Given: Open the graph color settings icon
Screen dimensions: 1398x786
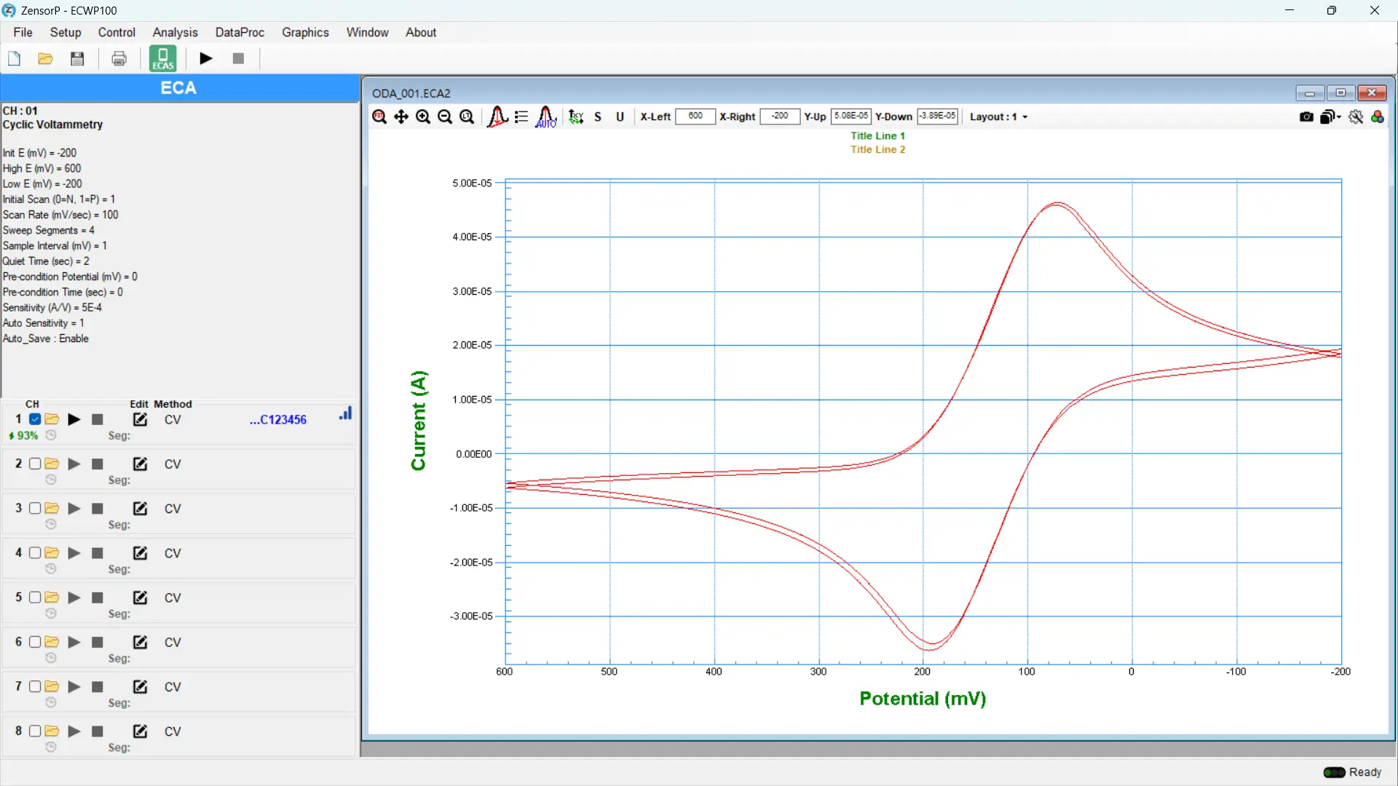Looking at the screenshot, I should pyautogui.click(x=1378, y=116).
